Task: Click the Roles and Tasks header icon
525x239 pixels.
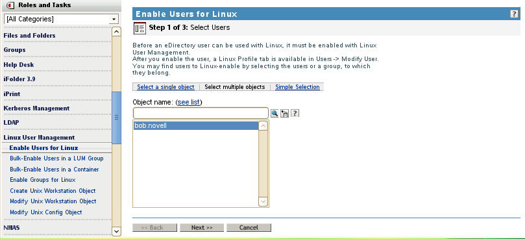Action: click(x=11, y=5)
